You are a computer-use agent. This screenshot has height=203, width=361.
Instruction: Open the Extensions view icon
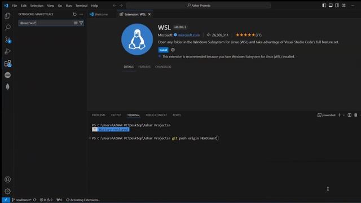(7, 63)
